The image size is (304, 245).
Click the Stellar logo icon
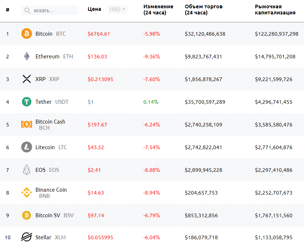[27, 237]
